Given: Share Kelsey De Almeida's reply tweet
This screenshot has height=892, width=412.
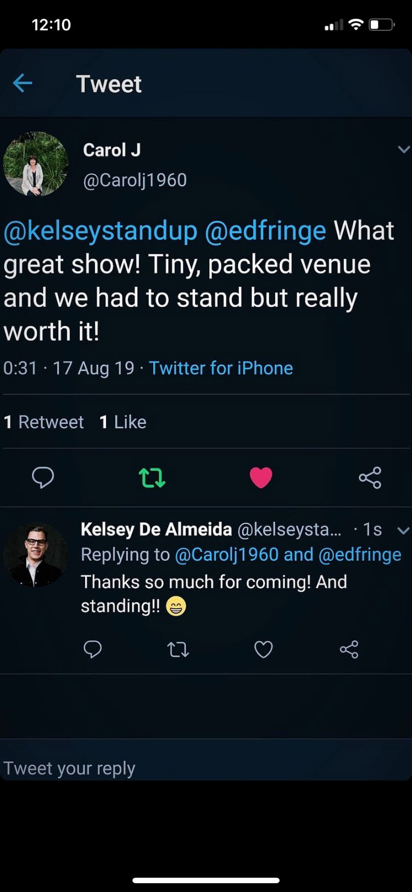Looking at the screenshot, I should point(349,650).
